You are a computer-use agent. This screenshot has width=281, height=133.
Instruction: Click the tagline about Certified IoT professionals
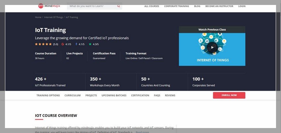pos(82,38)
